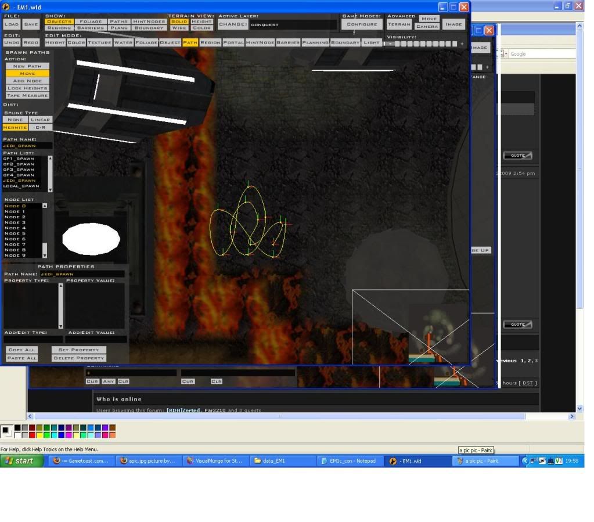The image size is (594, 522).
Task: Switch to Water edit mode
Action: (x=124, y=42)
